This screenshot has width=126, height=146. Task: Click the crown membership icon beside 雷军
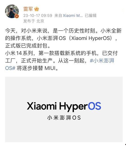37,9
